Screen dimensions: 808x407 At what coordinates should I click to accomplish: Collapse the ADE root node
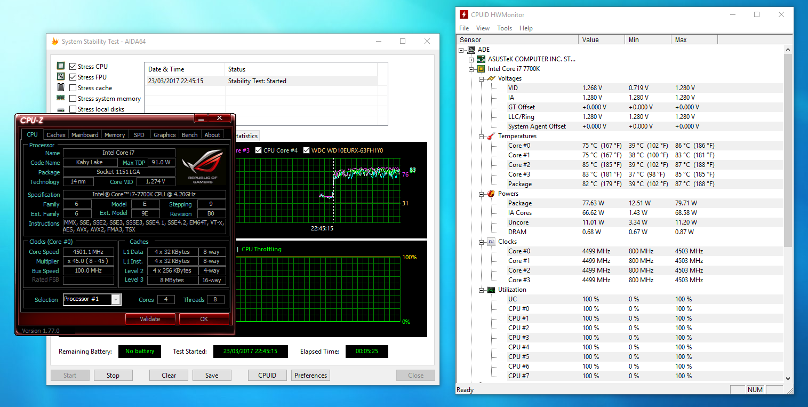pos(461,50)
